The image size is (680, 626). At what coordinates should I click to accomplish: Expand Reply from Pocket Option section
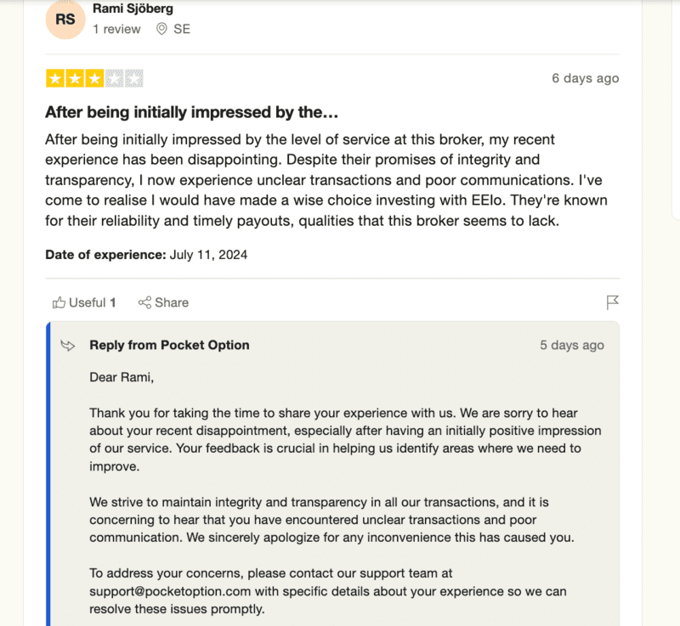(169, 345)
